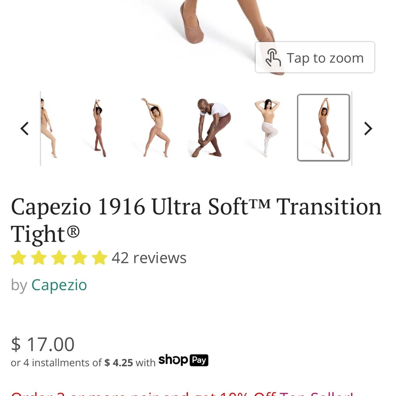Select the white tights thumbnail
The image size is (396, 396).
pos(266,128)
